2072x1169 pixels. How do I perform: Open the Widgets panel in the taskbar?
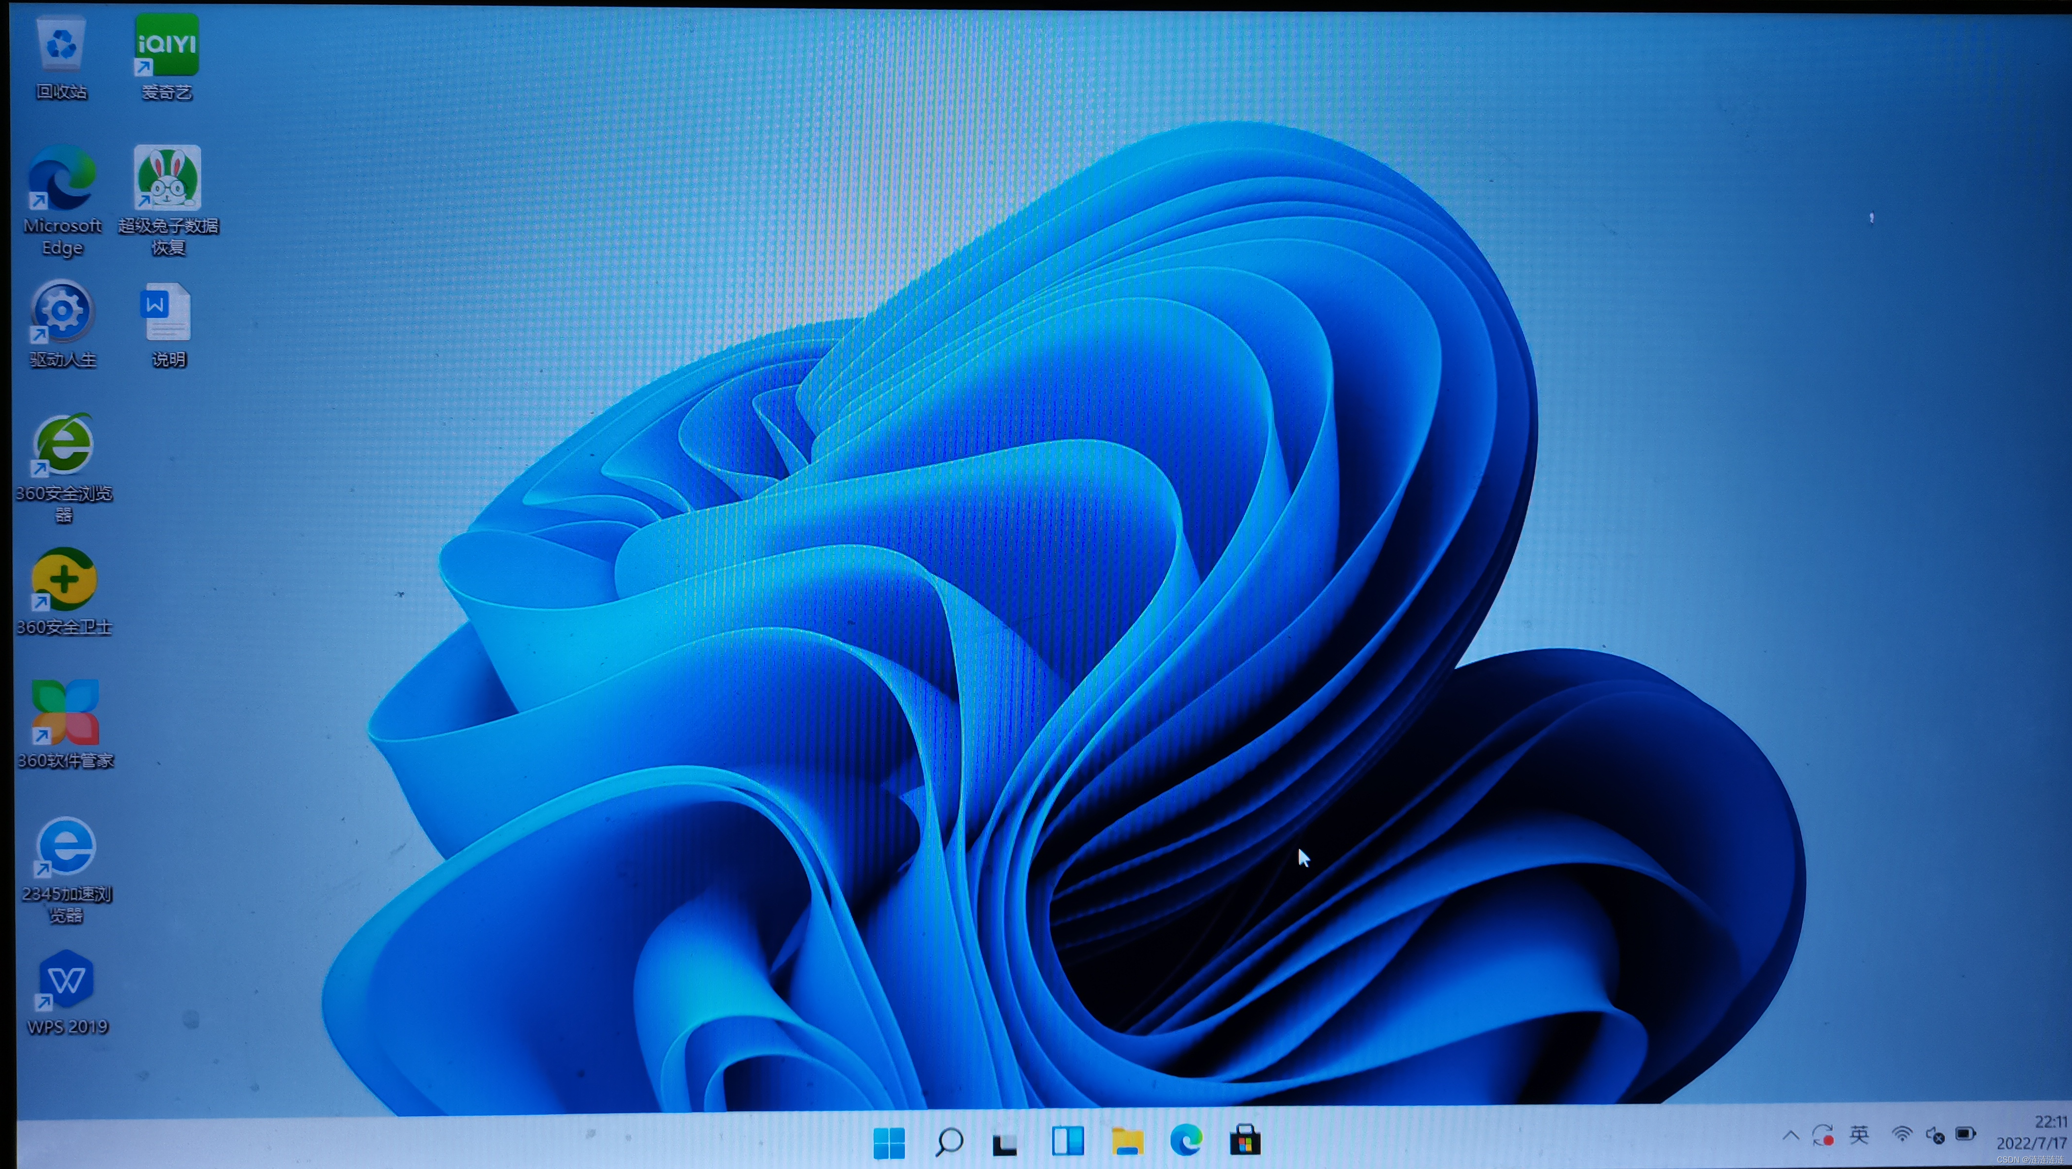coord(1067,1141)
